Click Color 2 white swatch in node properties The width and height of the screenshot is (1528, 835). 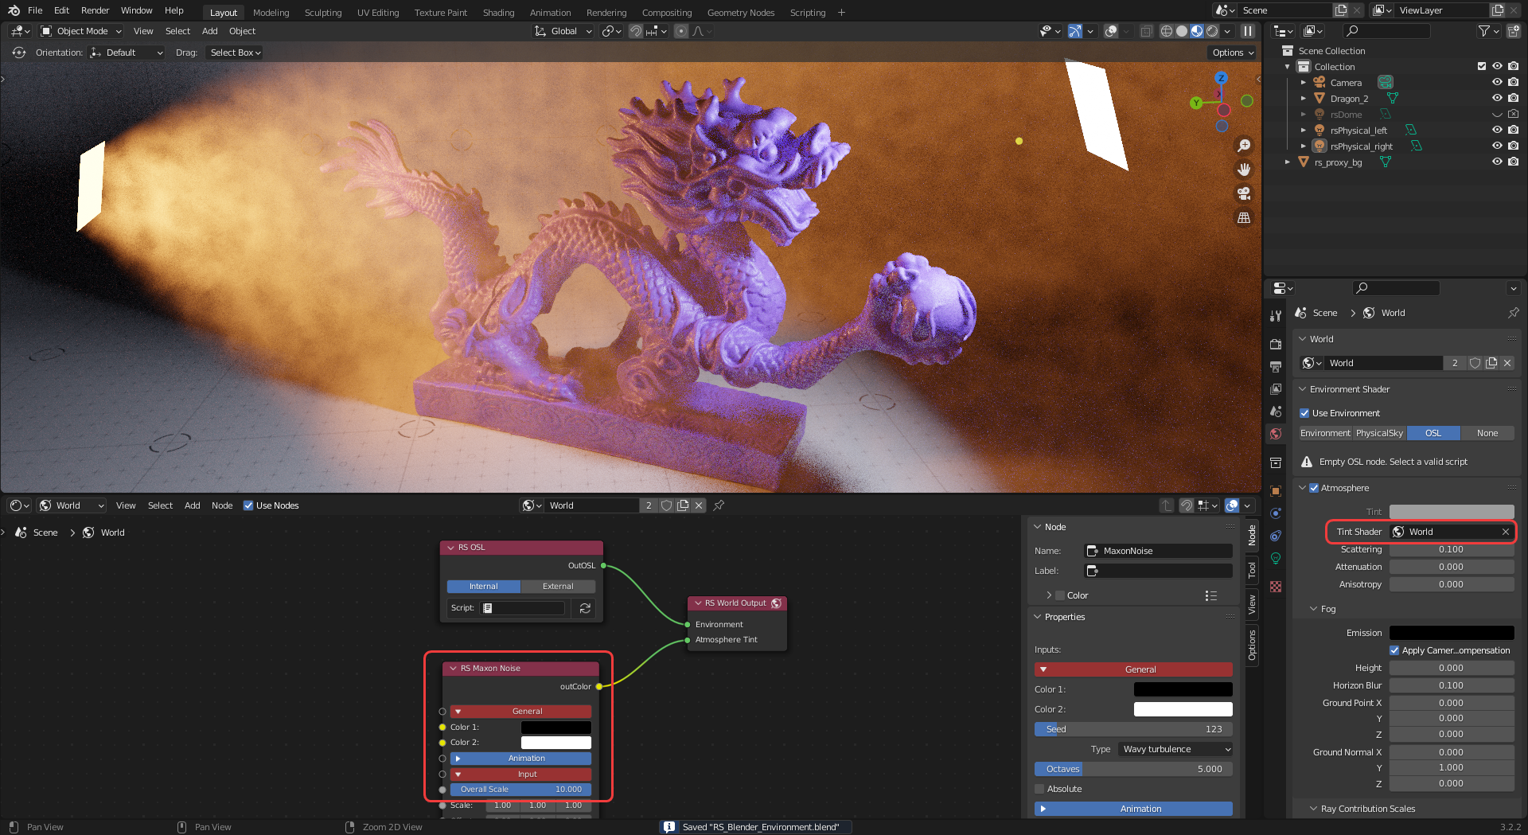click(1183, 709)
